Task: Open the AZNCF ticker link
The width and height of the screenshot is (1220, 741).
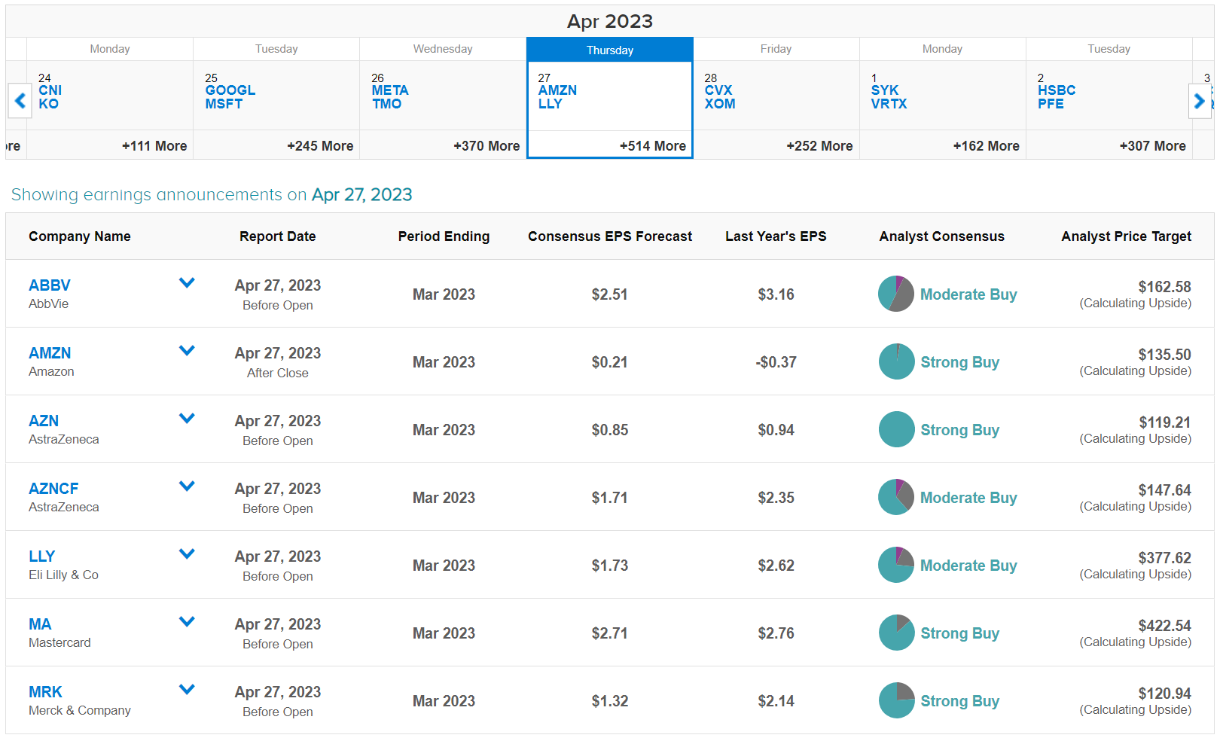Action: coord(53,489)
